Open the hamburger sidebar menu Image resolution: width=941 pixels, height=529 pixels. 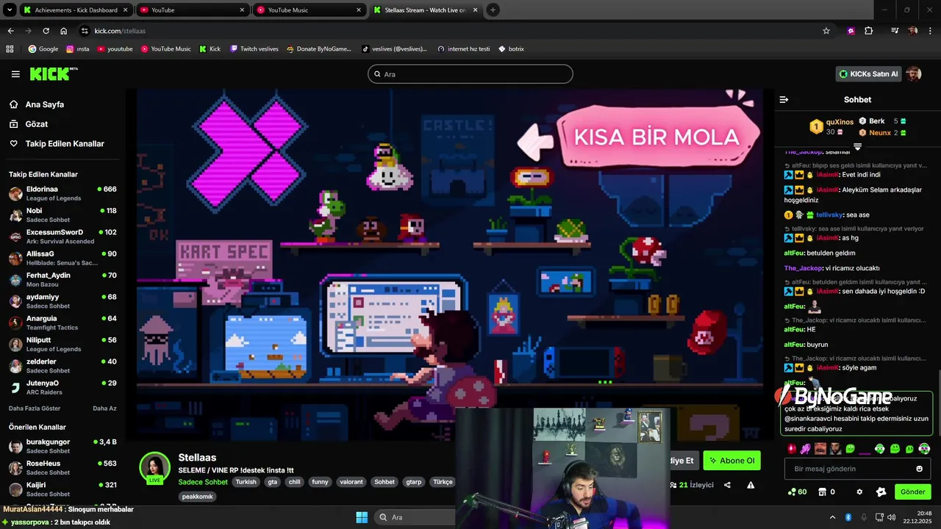pos(15,74)
